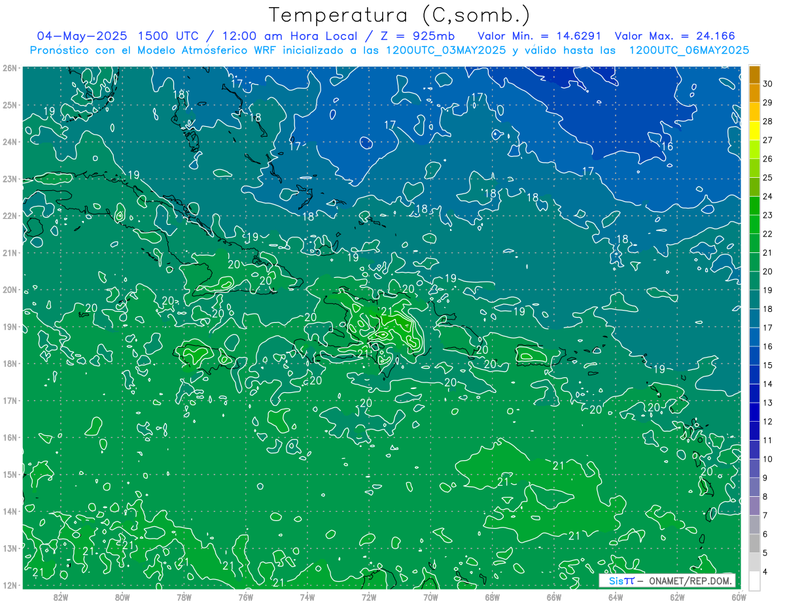The width and height of the screenshot is (785, 606).
Task: Click the 13N latitude axis label
Action: pos(10,548)
